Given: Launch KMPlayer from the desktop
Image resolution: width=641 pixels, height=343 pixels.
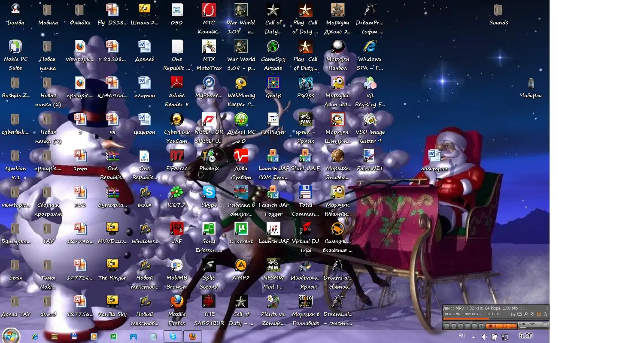Looking at the screenshot, I should 273,119.
